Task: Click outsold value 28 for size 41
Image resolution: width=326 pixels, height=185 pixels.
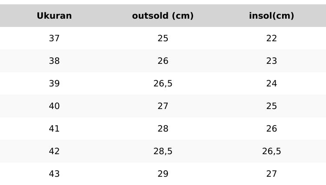Action: point(163,129)
